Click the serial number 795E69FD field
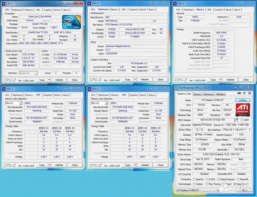 pyautogui.click(x=123, y=121)
